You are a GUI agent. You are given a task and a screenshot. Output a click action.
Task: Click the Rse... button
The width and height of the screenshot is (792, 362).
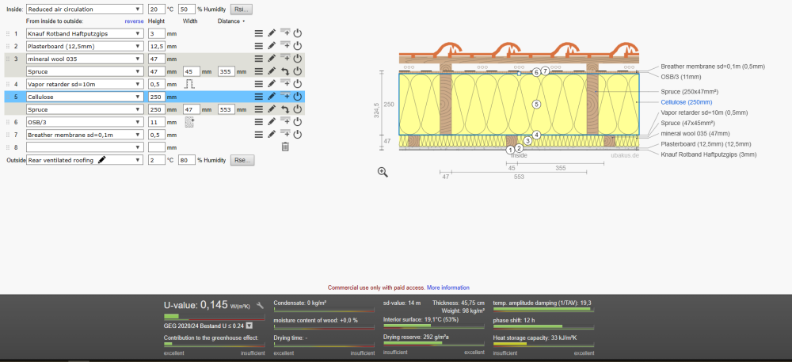pos(242,160)
